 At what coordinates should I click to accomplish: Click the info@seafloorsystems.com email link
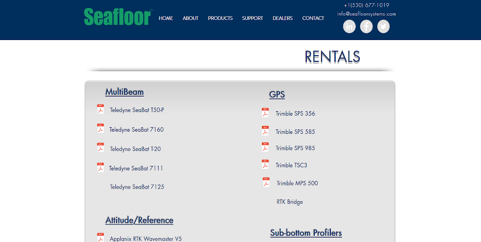pos(367,14)
